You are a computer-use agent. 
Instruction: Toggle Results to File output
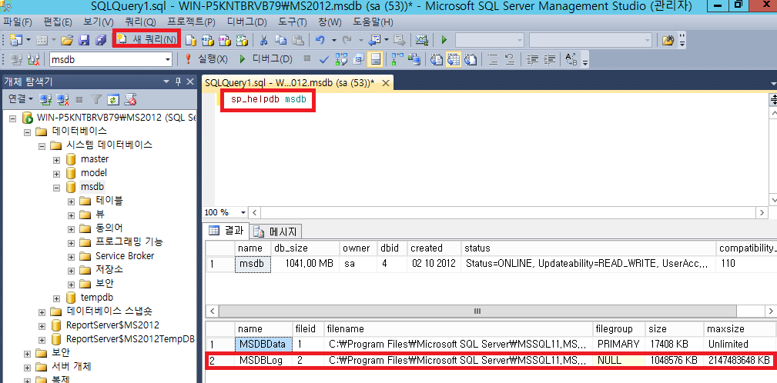click(471, 59)
